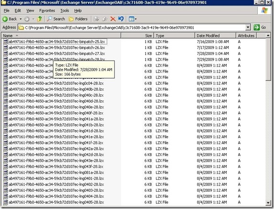Viewport: 274px width, 209px height.
Task: Click the file icon of lng041f-28.lzx
Action: 6,143
